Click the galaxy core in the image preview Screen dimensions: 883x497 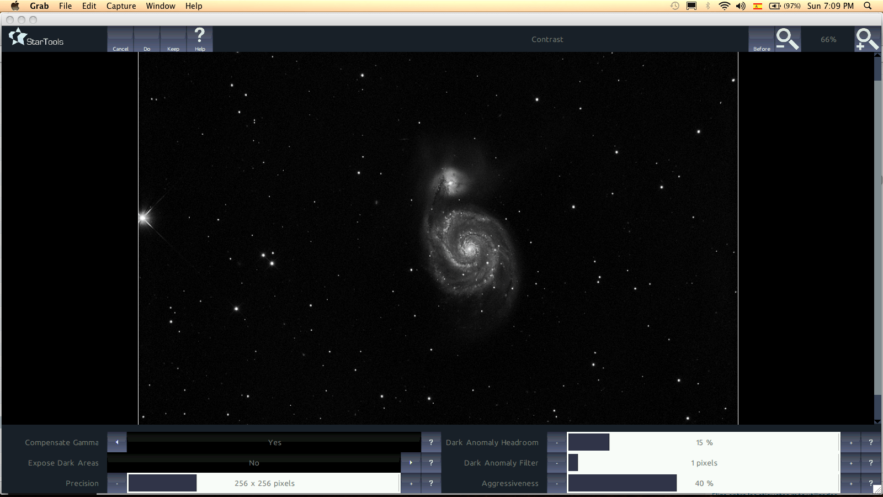coord(470,248)
